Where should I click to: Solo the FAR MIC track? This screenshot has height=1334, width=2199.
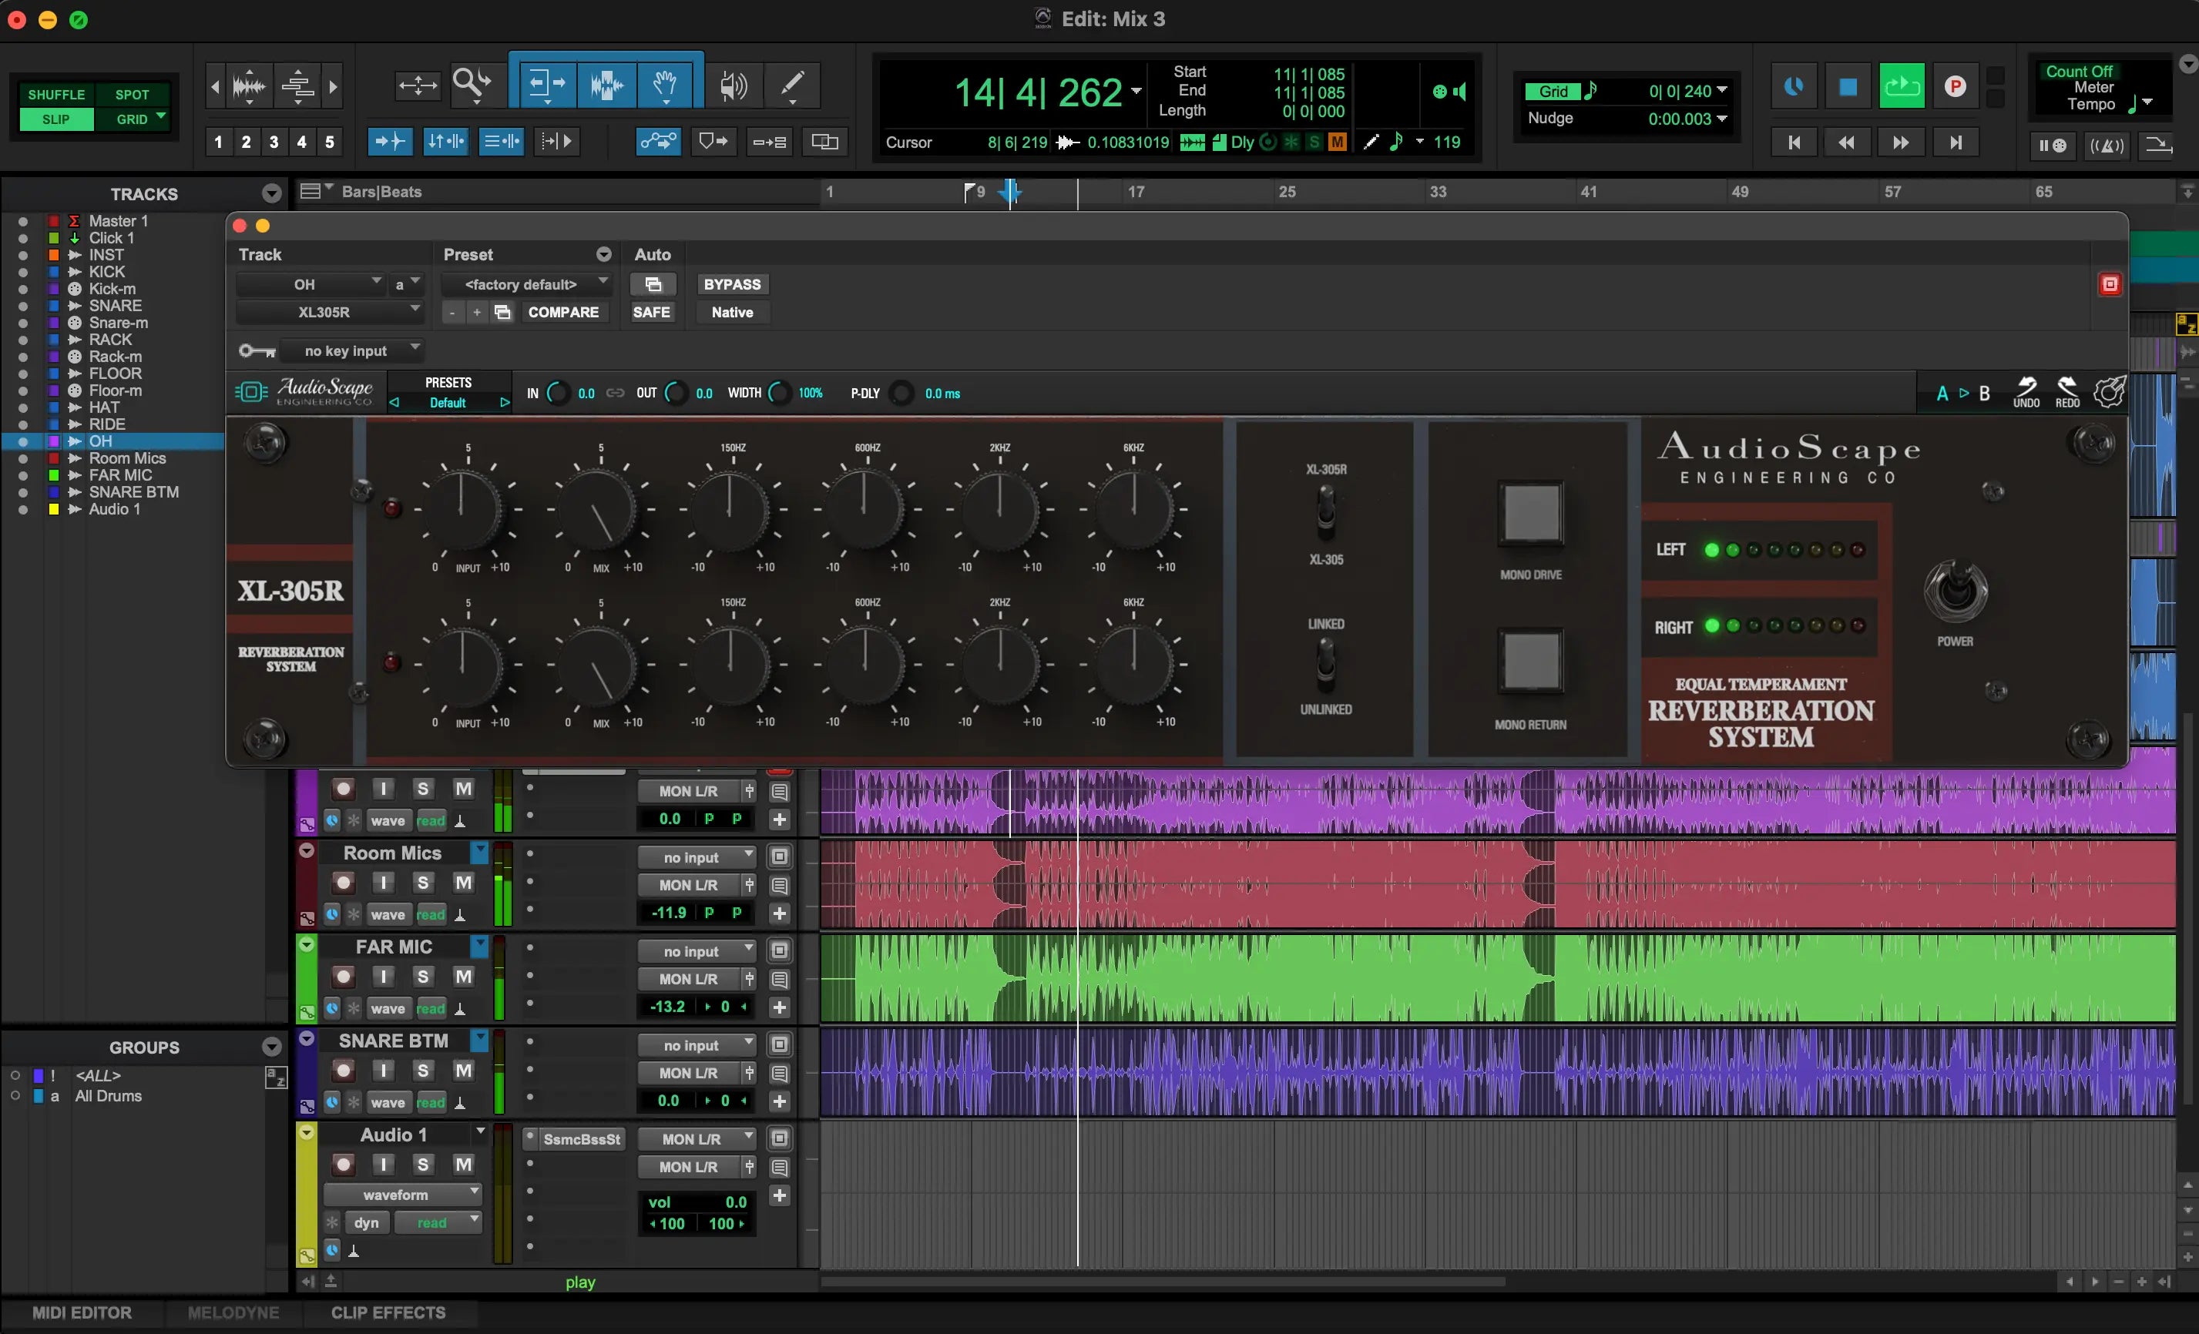423,976
